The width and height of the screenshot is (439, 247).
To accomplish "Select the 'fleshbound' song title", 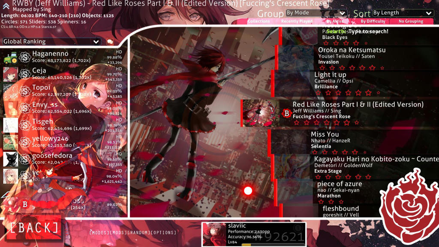I will tap(341, 209).
